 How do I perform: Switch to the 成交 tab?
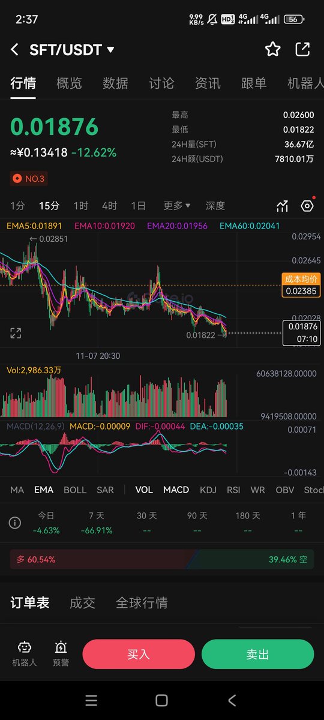(x=83, y=602)
